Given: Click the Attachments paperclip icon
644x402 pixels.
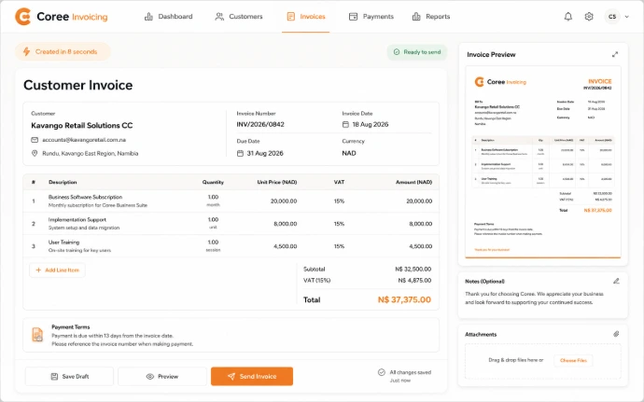Looking at the screenshot, I should (616, 334).
